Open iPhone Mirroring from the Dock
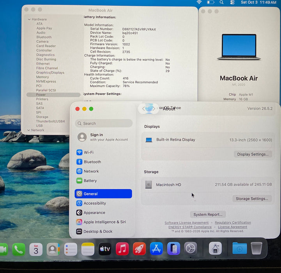Viewport: 281px width, 273px height. (x=173, y=248)
